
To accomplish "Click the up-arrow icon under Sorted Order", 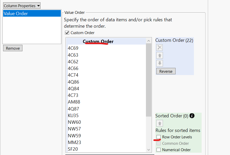I will point(159,123).
